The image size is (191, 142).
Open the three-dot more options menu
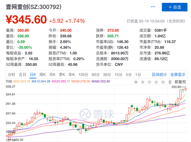coord(153,7)
